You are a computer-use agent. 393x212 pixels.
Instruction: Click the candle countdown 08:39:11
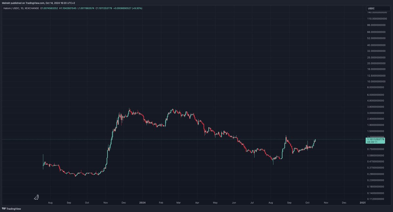[x=372, y=142]
